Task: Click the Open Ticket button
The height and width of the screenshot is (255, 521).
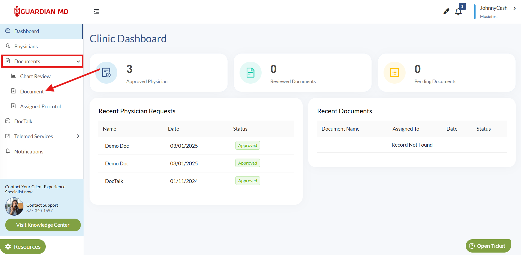Action: tap(488, 246)
